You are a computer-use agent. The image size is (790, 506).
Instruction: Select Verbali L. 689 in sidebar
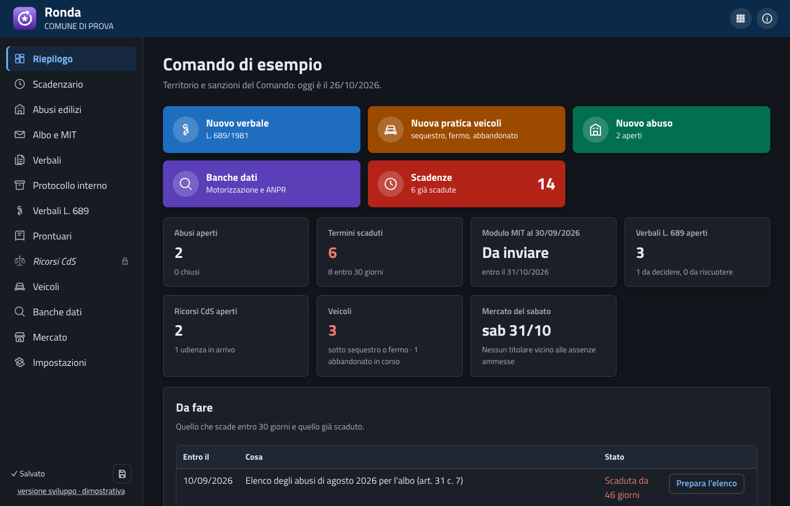[72, 210]
